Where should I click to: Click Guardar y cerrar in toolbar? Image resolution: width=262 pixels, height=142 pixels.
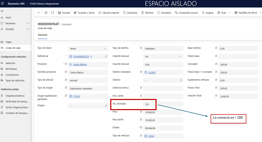84,13
